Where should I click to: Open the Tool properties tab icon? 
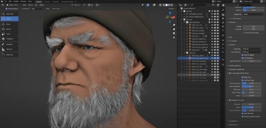pos(223,10)
